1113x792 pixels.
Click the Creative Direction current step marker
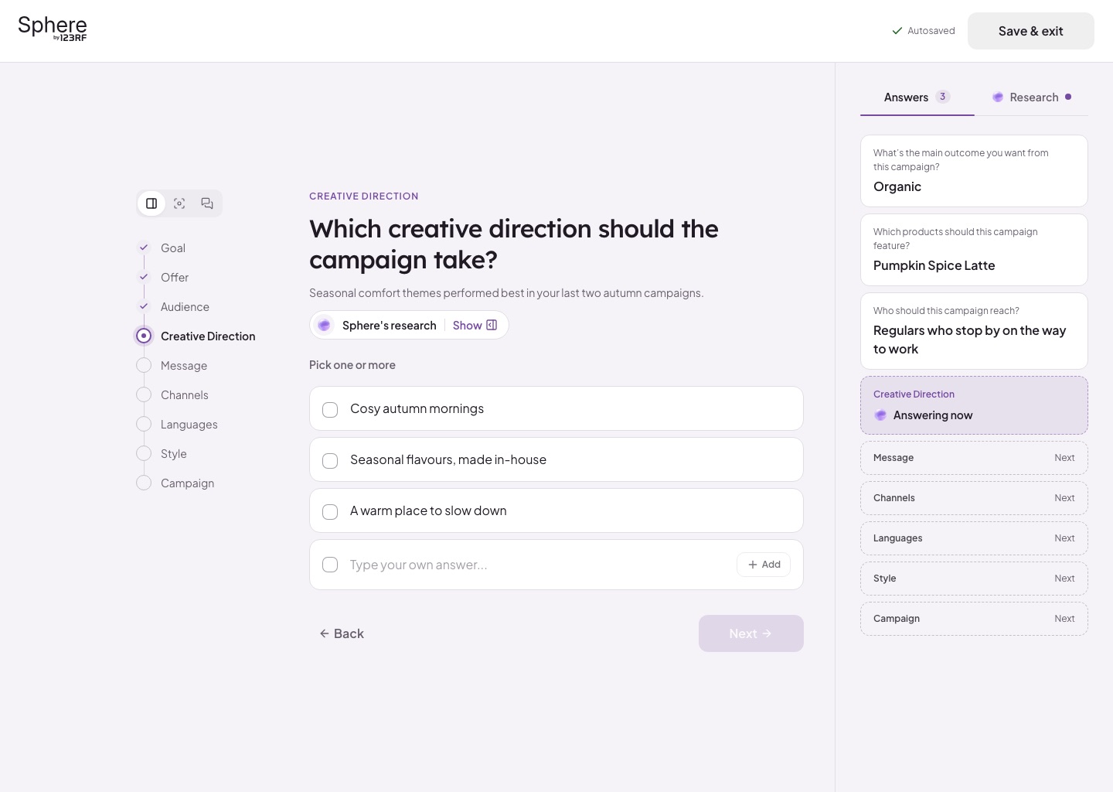144,336
